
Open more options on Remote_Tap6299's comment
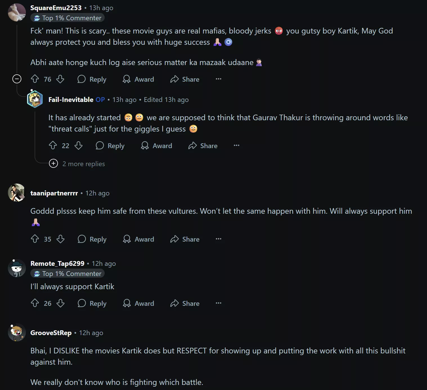tap(219, 303)
